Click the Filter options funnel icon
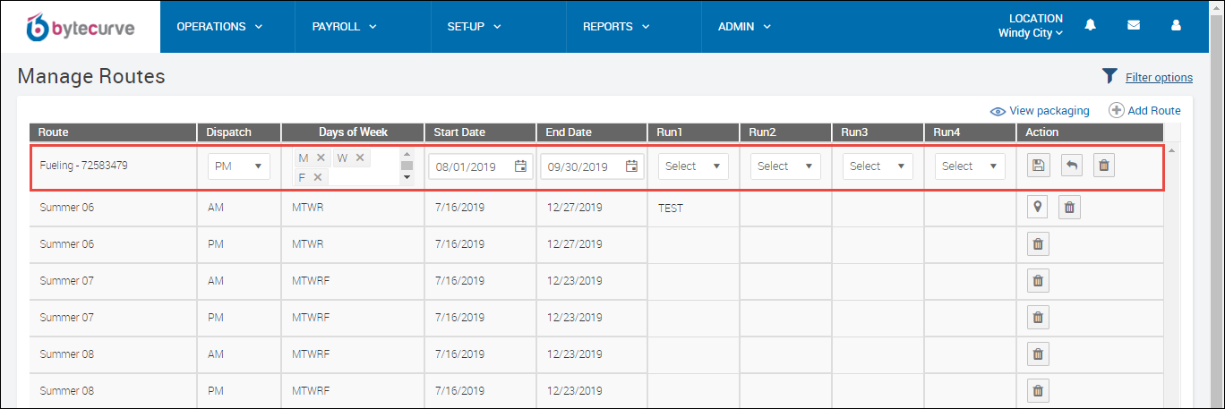The image size is (1225, 409). (x=1109, y=76)
